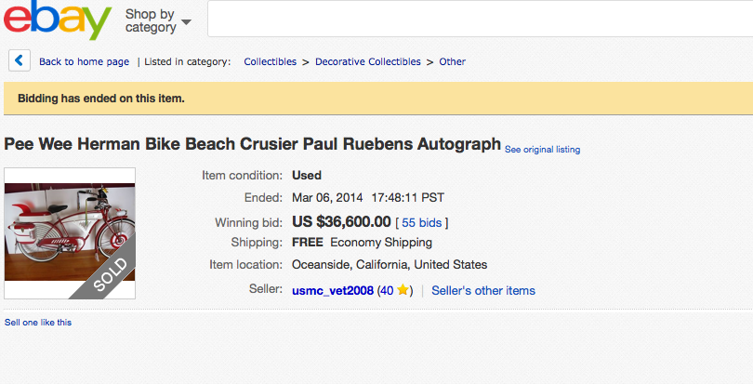This screenshot has height=384, width=753.
Task: Open the See original listing link
Action: pyautogui.click(x=542, y=149)
